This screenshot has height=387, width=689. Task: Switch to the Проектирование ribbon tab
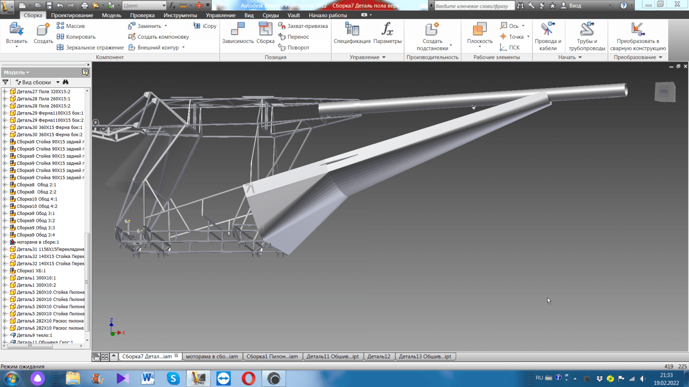[72, 15]
